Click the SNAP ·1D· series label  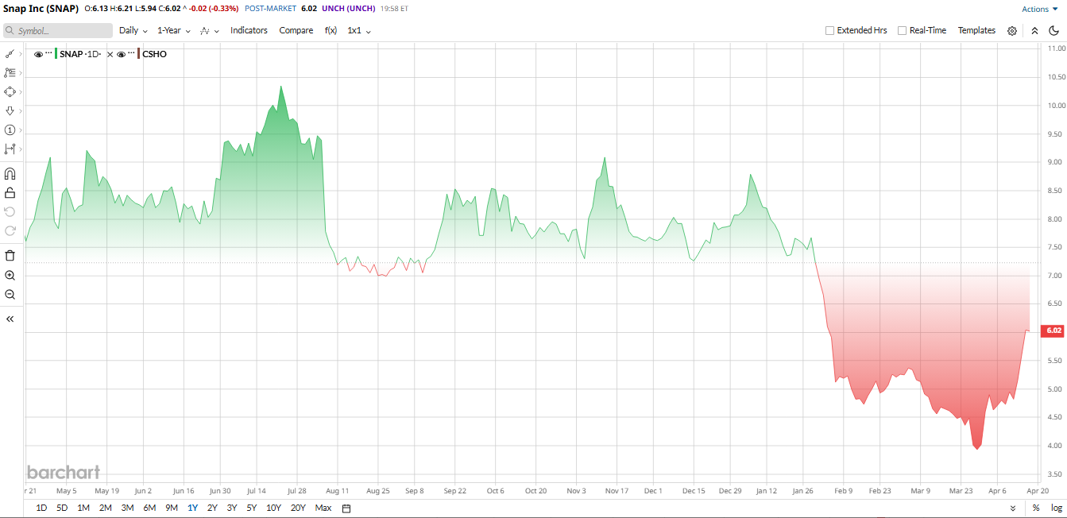[x=80, y=54]
